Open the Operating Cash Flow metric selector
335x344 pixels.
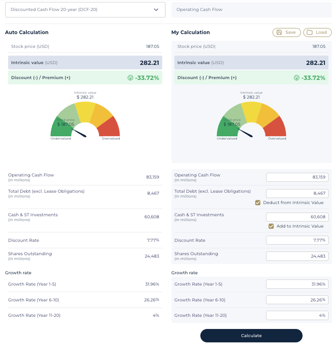[251, 9]
